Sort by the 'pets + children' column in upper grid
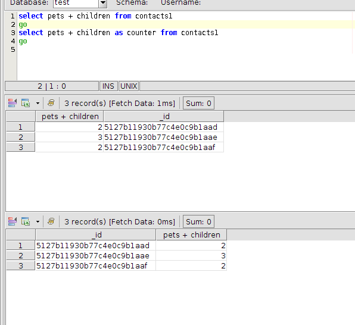The image size is (355, 325). pos(70,116)
